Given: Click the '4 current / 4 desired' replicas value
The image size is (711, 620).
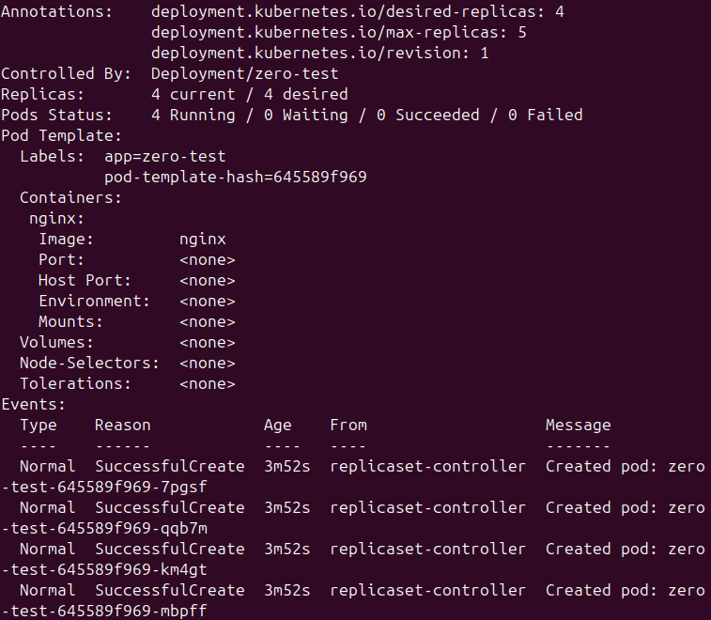Looking at the screenshot, I should tap(250, 94).
